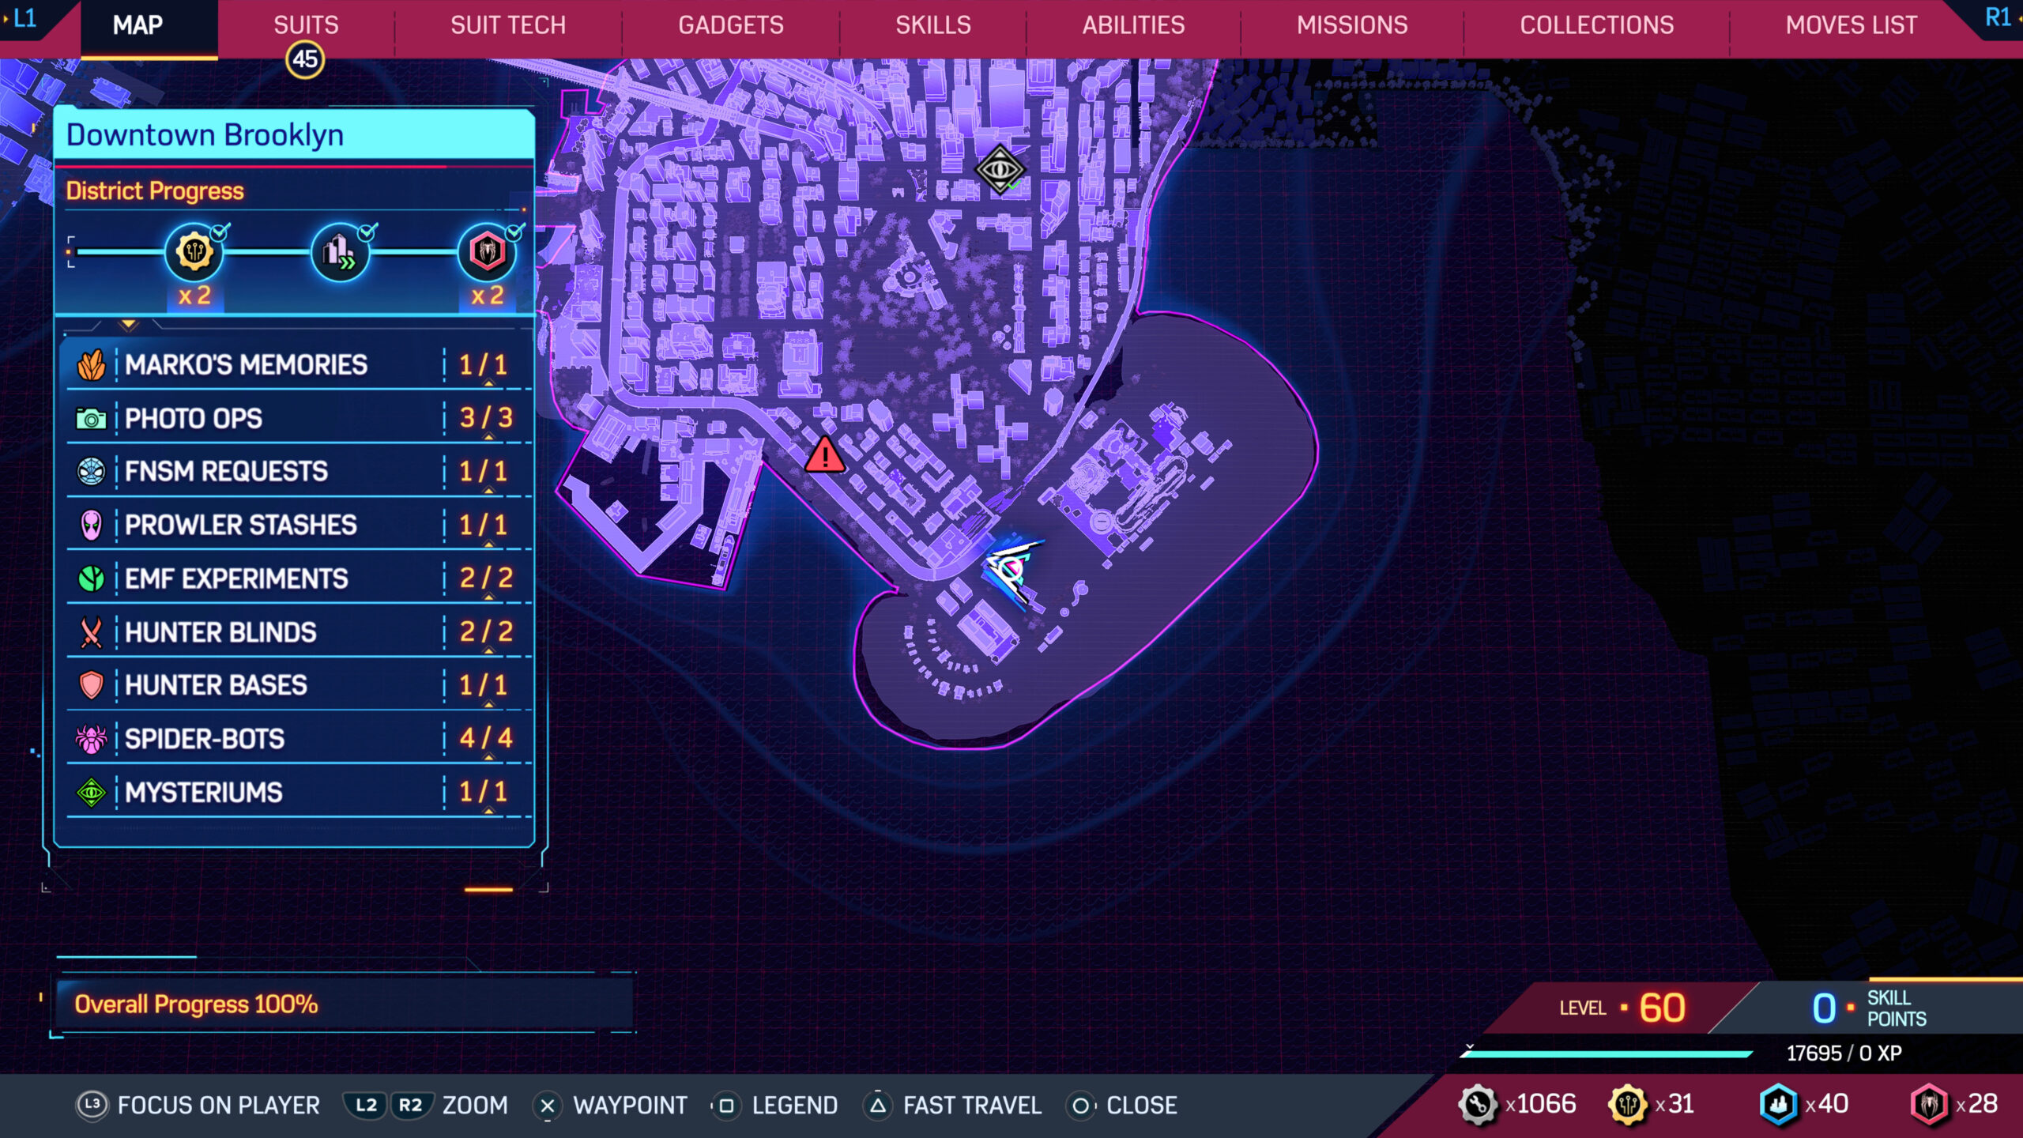Click checkmark on fast travel reward
The image size is (2023, 1138).
tap(367, 232)
